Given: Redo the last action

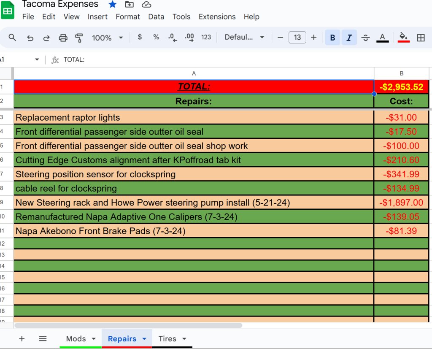Looking at the screenshot, I should click(46, 38).
